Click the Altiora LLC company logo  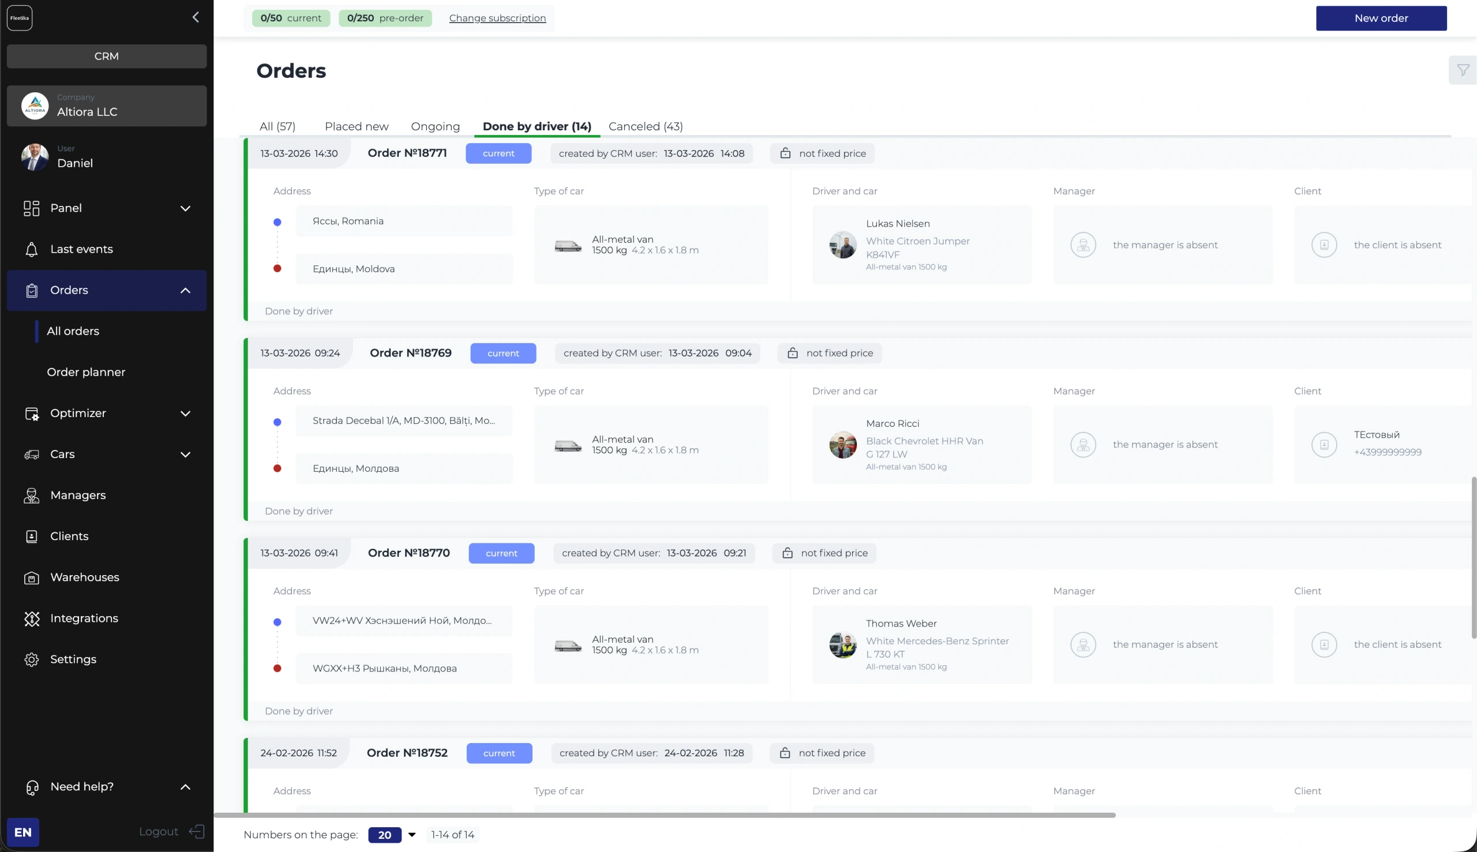tap(35, 106)
